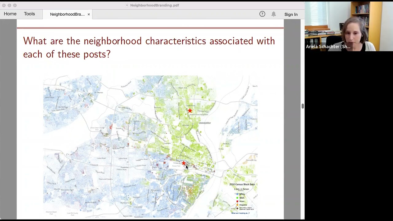This screenshot has width=393, height=221.
Task: Open the Help question-mark icon
Action: (262, 14)
